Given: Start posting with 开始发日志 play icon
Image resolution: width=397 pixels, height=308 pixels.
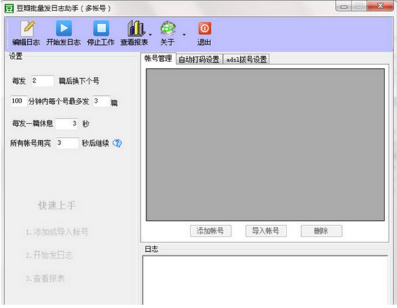Looking at the screenshot, I should click(64, 33).
